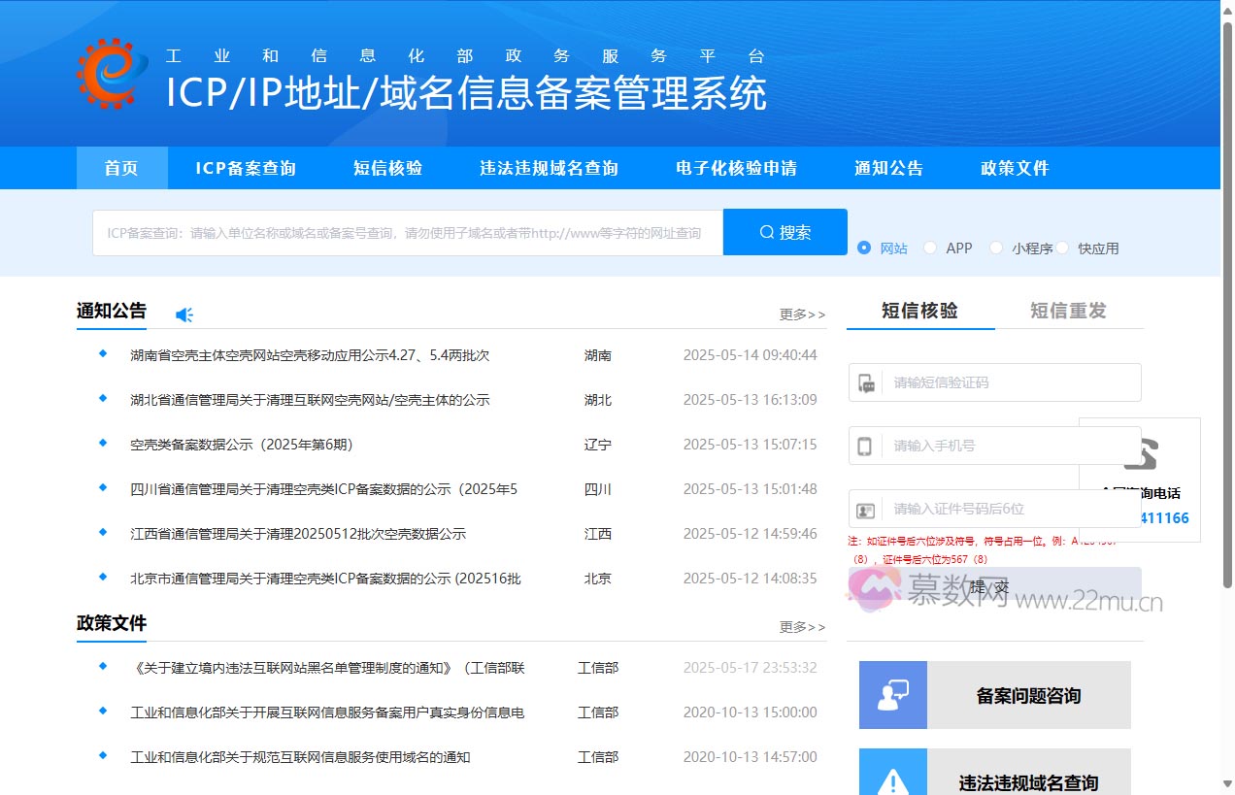Click 更多>> beside 通知公告 section
1235x795 pixels.
pos(801,315)
